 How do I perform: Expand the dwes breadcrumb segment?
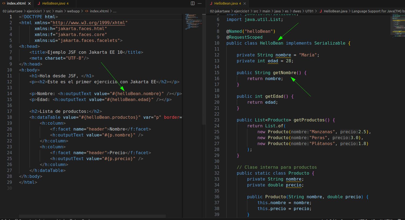297,11
